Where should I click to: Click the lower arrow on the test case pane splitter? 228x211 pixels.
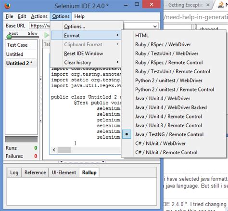[41, 121]
